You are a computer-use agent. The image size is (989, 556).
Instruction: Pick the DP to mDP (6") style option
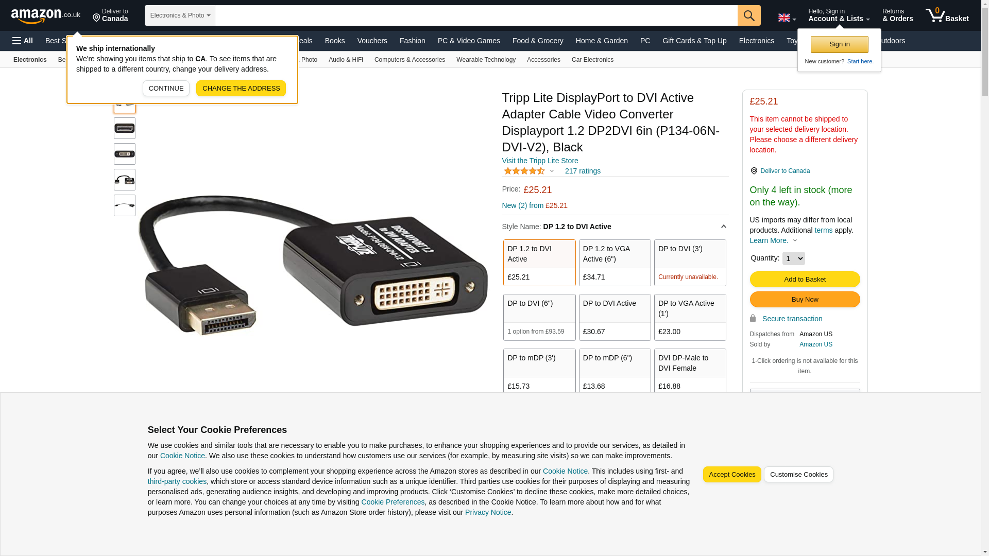(x=615, y=371)
